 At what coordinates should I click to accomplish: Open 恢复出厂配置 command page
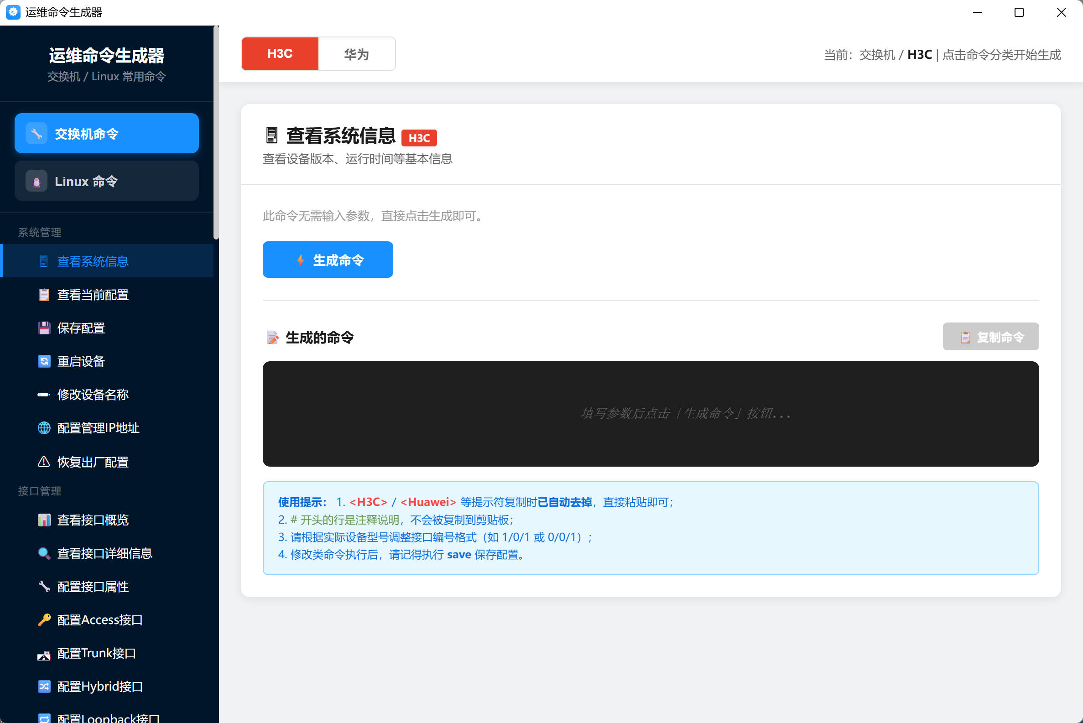tap(107, 462)
